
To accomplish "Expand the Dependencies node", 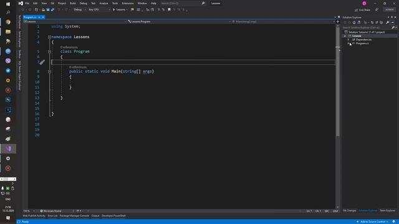I will (x=349, y=40).
